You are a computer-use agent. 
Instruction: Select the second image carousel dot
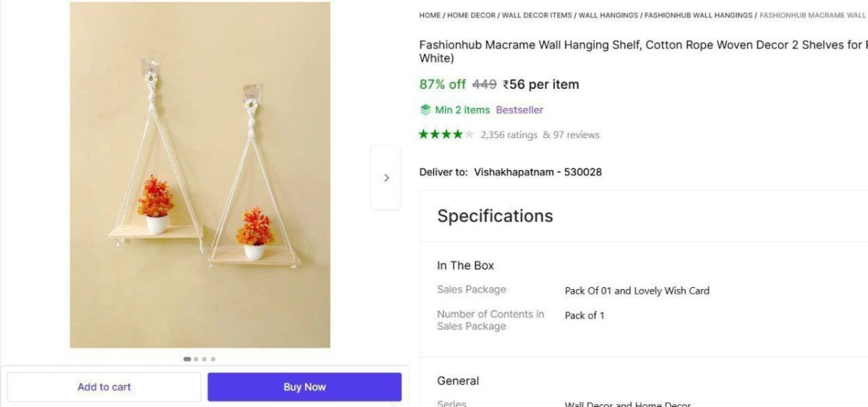196,359
